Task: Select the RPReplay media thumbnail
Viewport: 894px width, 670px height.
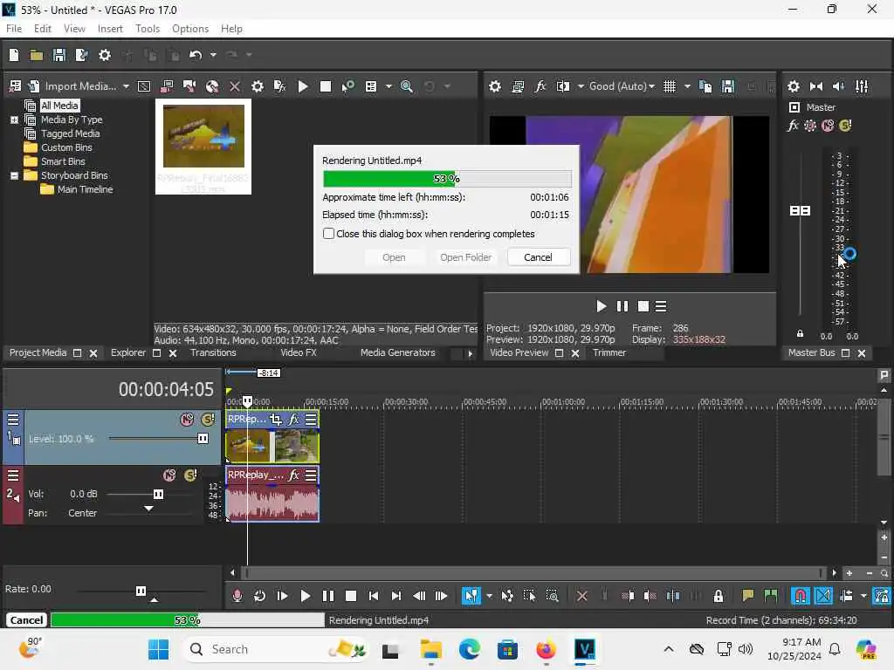Action: coord(203,147)
